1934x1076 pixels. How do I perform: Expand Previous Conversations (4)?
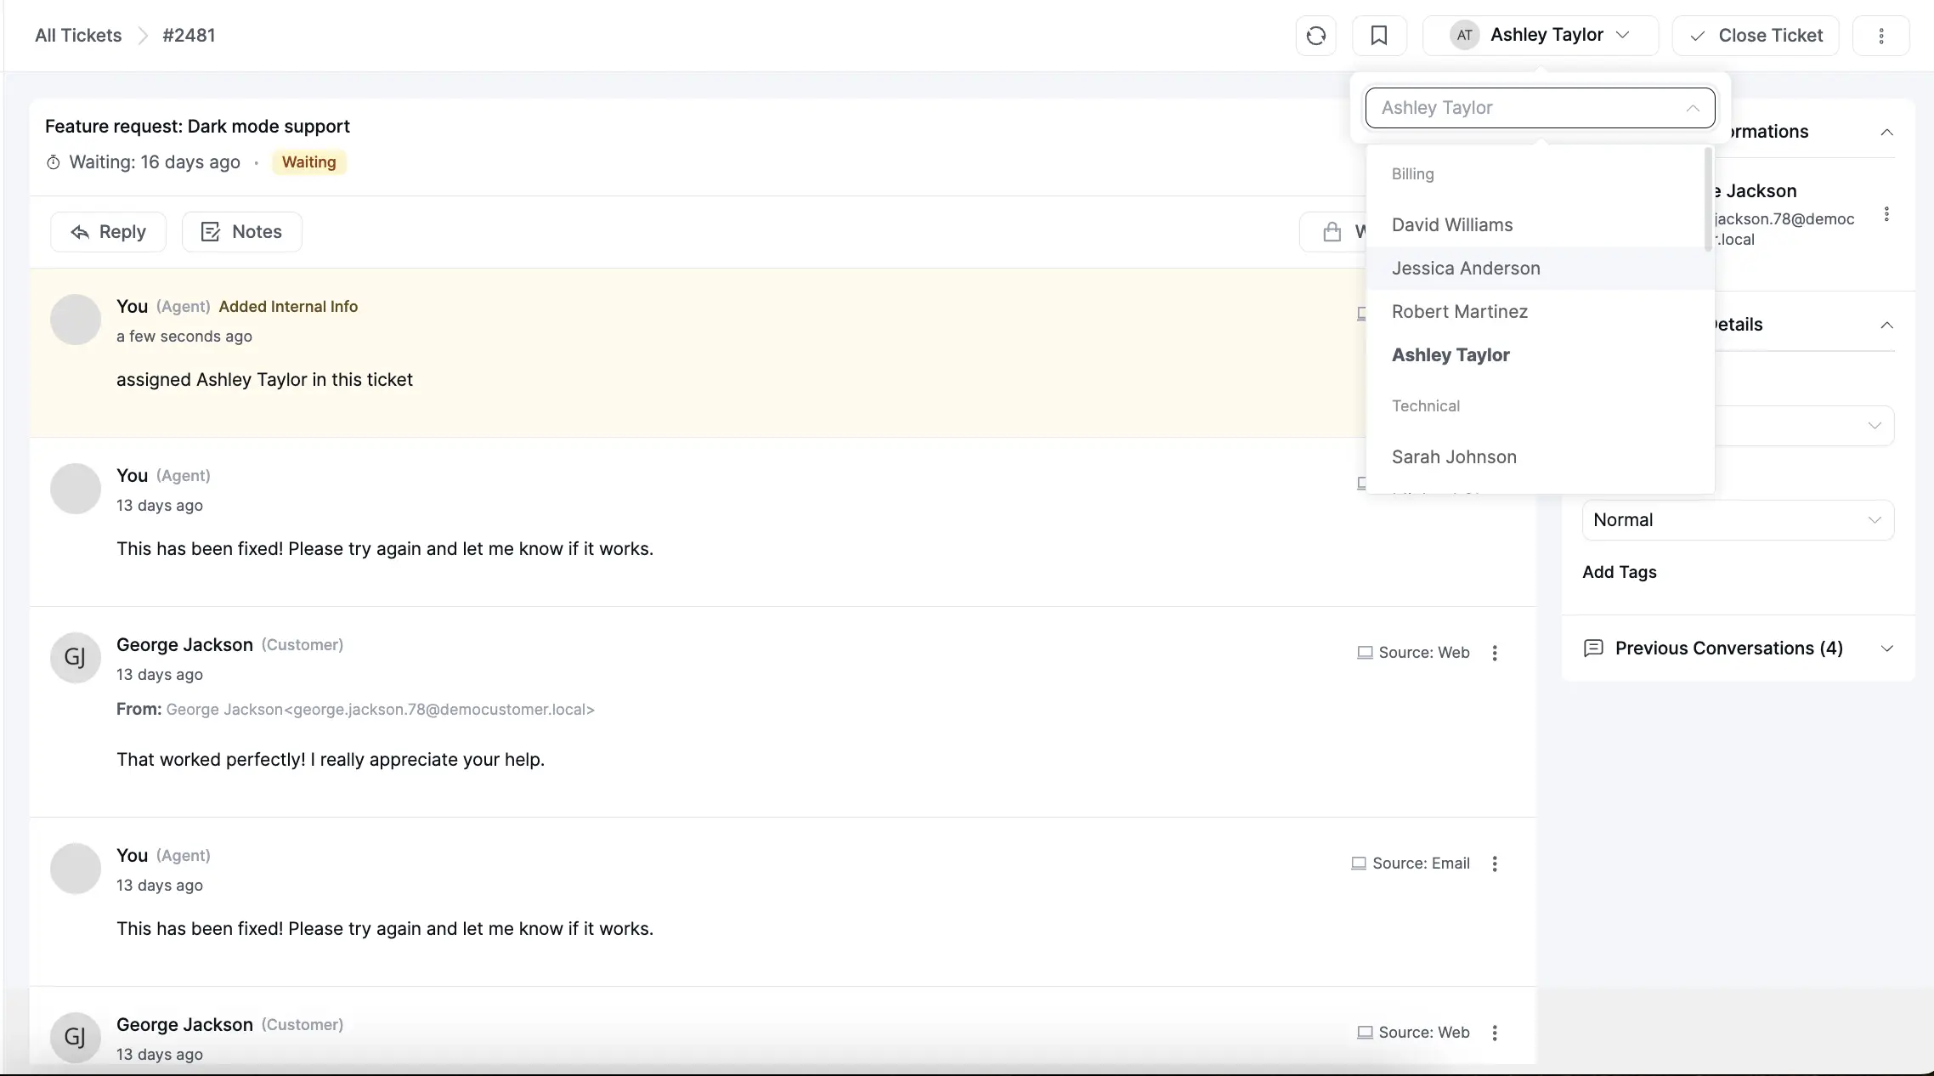(1886, 648)
